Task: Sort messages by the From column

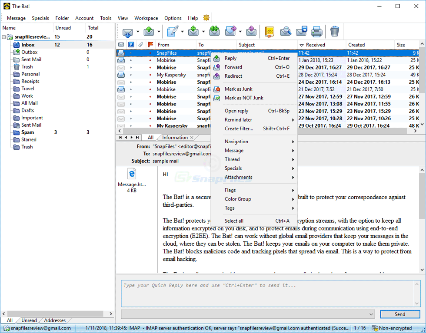Action: [x=176, y=45]
